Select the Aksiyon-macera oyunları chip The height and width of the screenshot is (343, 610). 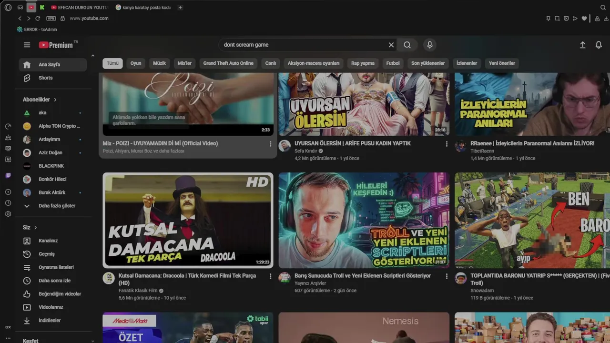[x=314, y=63]
